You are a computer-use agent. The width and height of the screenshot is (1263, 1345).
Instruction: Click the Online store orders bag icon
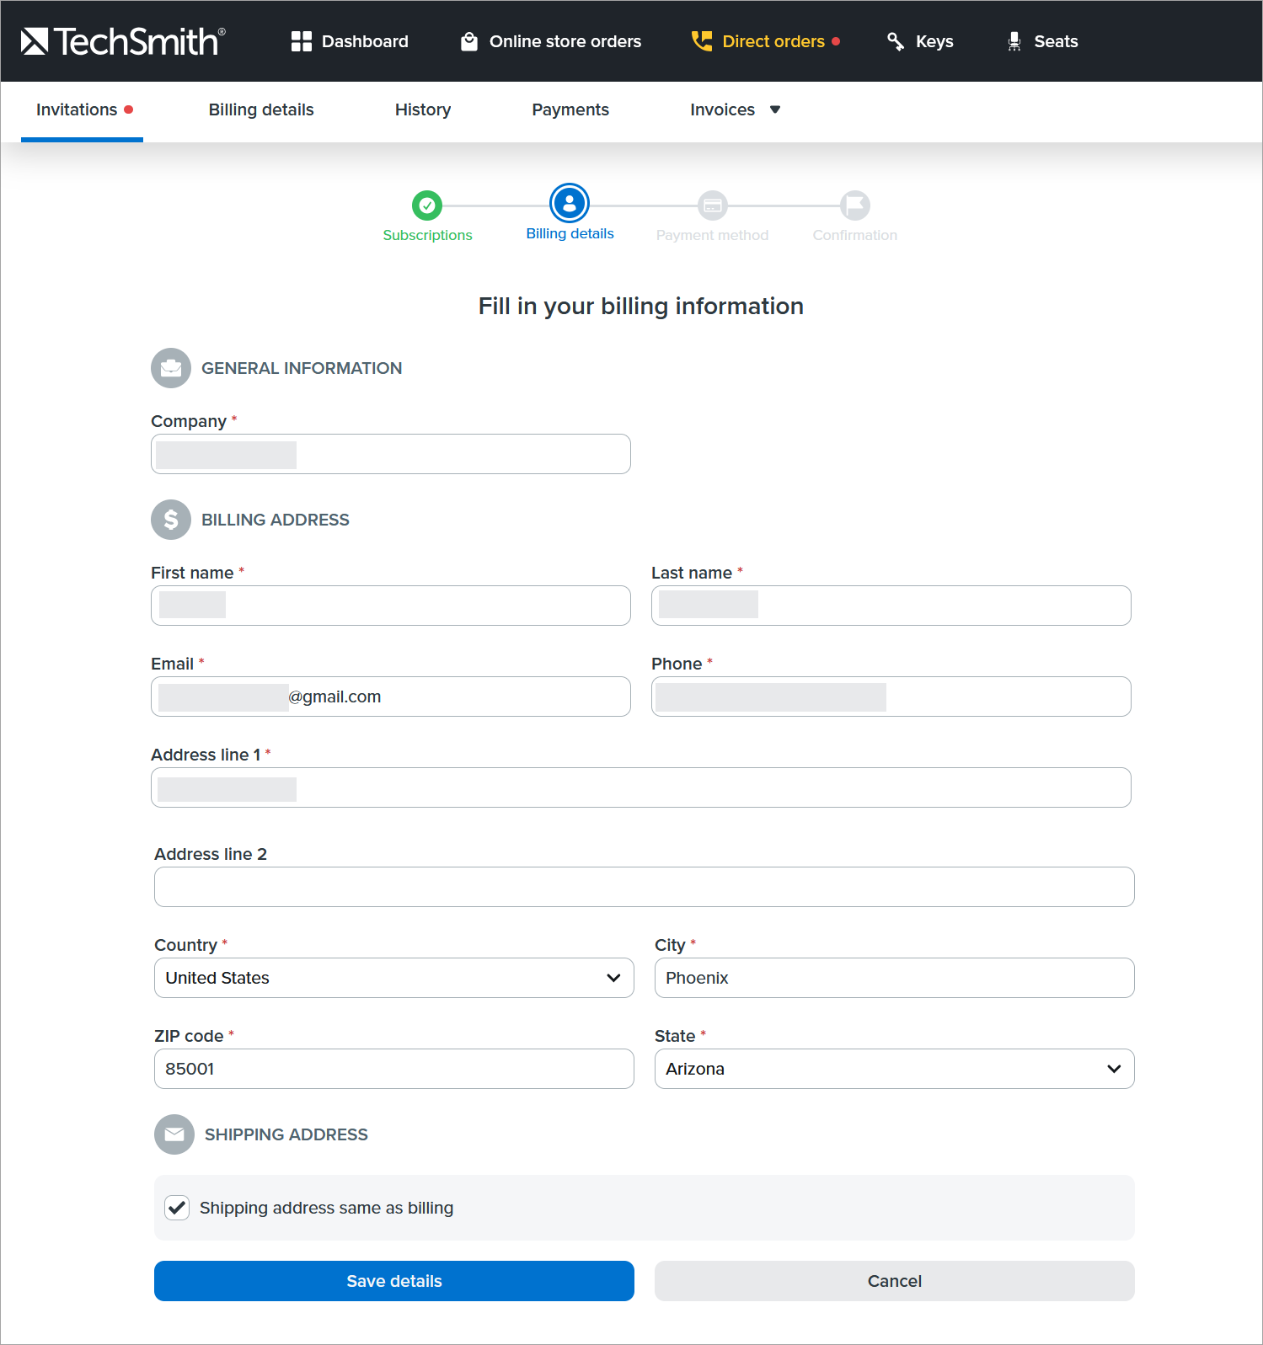(x=469, y=41)
